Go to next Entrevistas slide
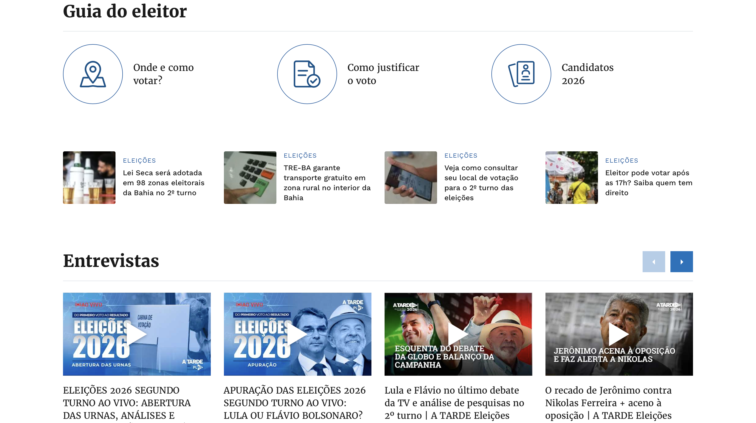 pyautogui.click(x=681, y=261)
